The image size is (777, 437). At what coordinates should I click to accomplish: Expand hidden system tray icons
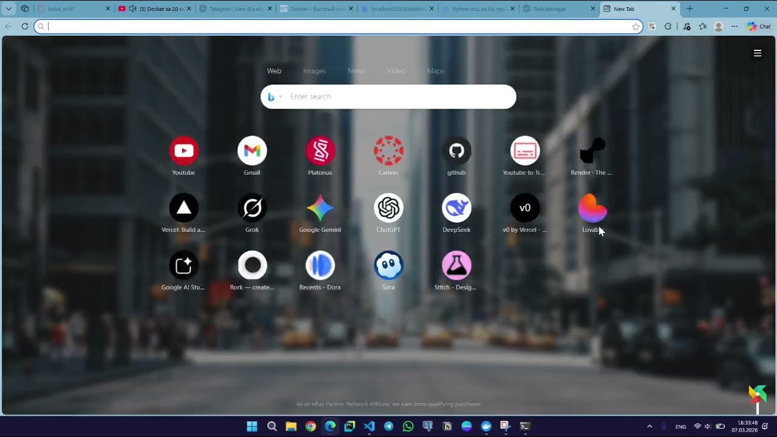(650, 426)
